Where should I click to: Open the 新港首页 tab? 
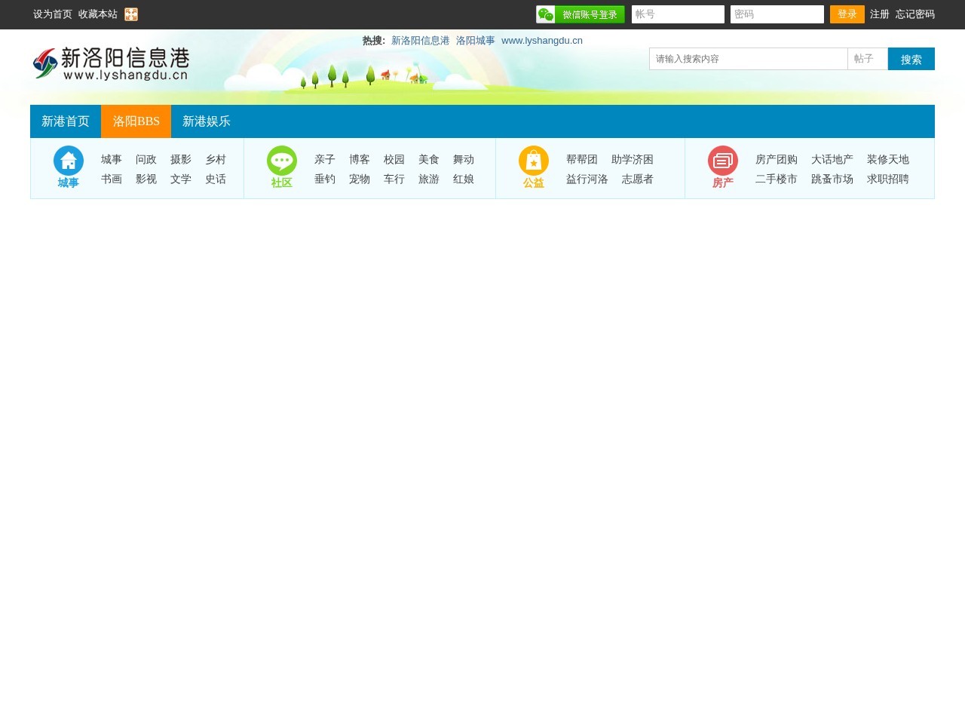[65, 121]
